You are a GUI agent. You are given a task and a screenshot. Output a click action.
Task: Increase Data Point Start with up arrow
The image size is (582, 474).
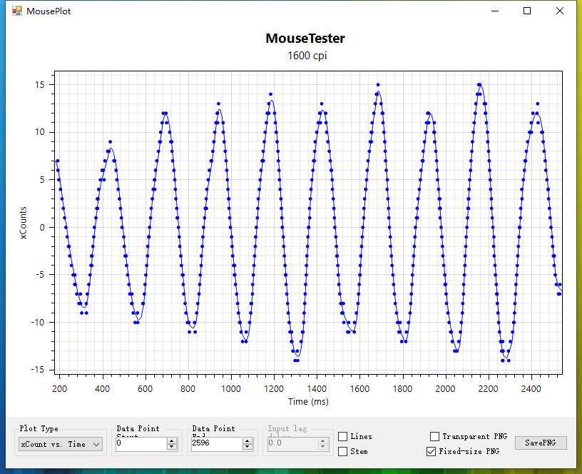pos(172,440)
